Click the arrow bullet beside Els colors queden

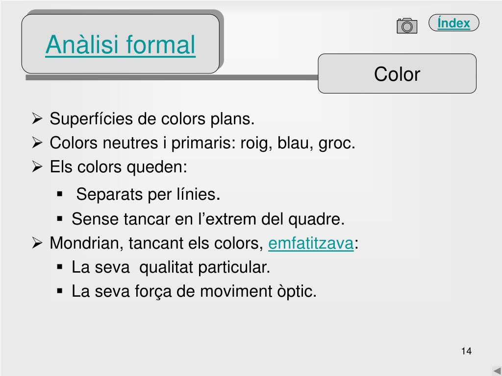point(37,166)
